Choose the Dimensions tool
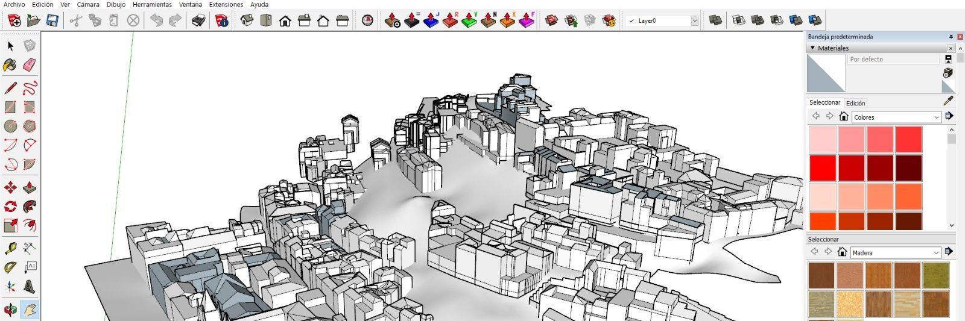This screenshot has height=321, width=965. [30, 248]
